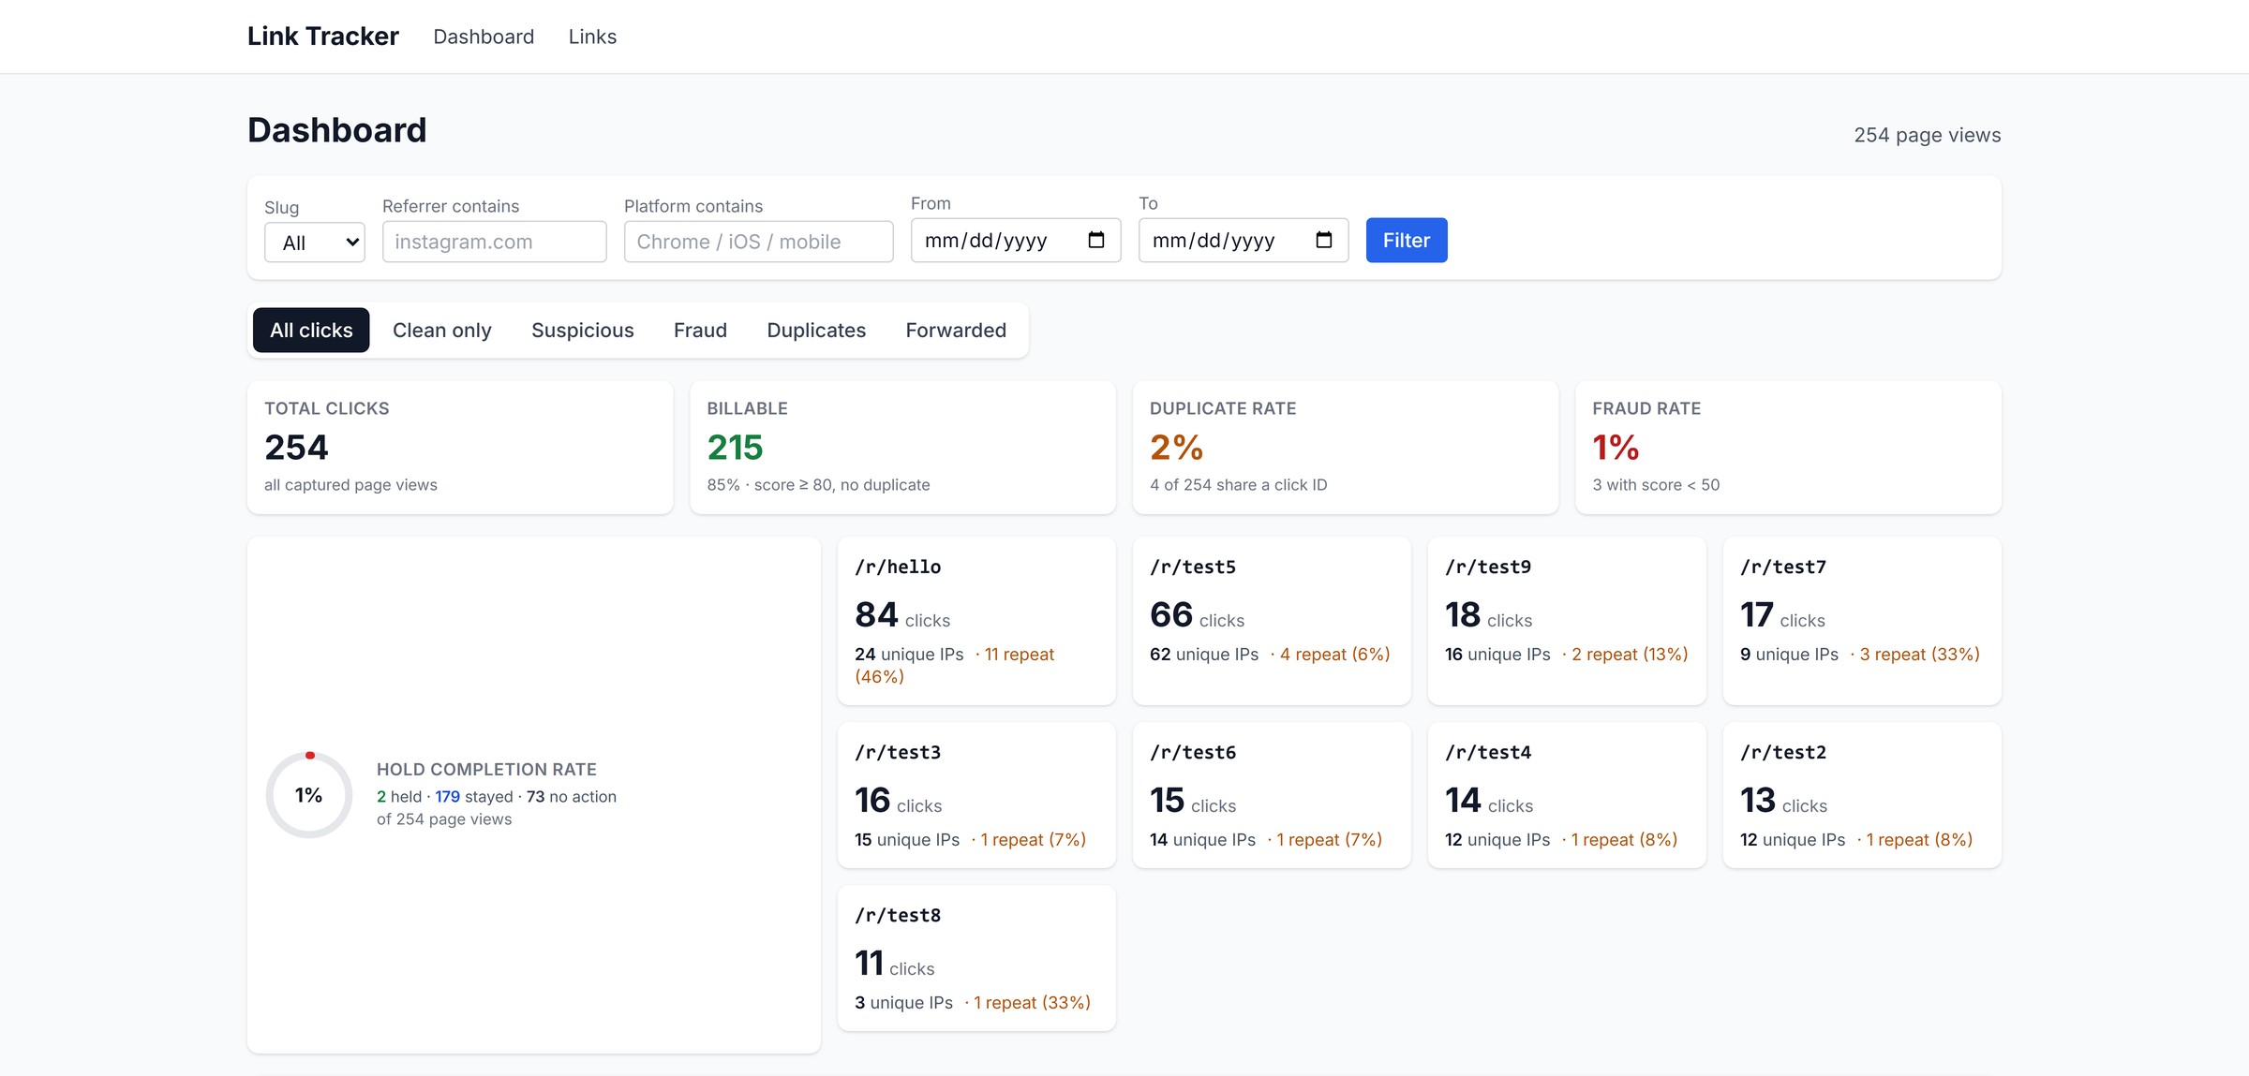The width and height of the screenshot is (2249, 1076).
Task: Click the blue Filter button
Action: [x=1406, y=241]
